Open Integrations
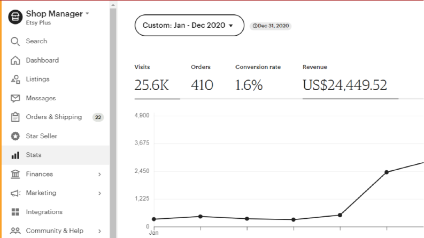The height and width of the screenshot is (238, 424). click(44, 212)
